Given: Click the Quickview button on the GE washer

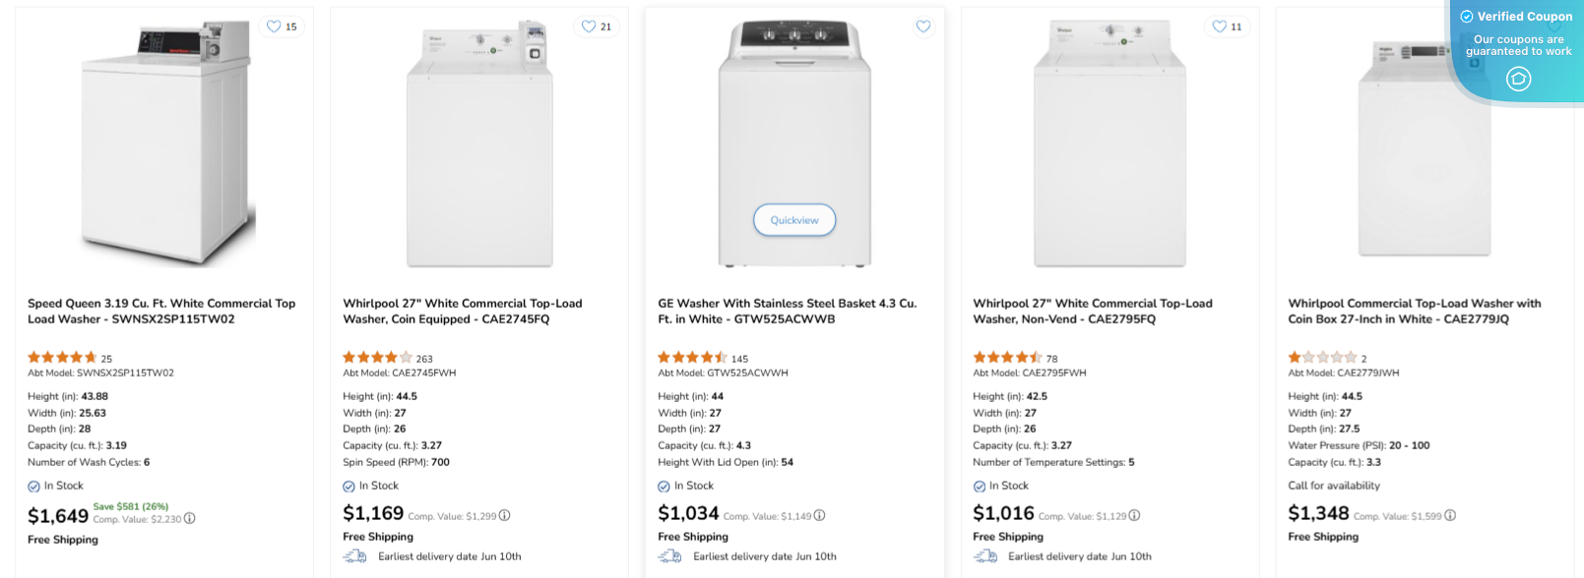Looking at the screenshot, I should coord(793,219).
